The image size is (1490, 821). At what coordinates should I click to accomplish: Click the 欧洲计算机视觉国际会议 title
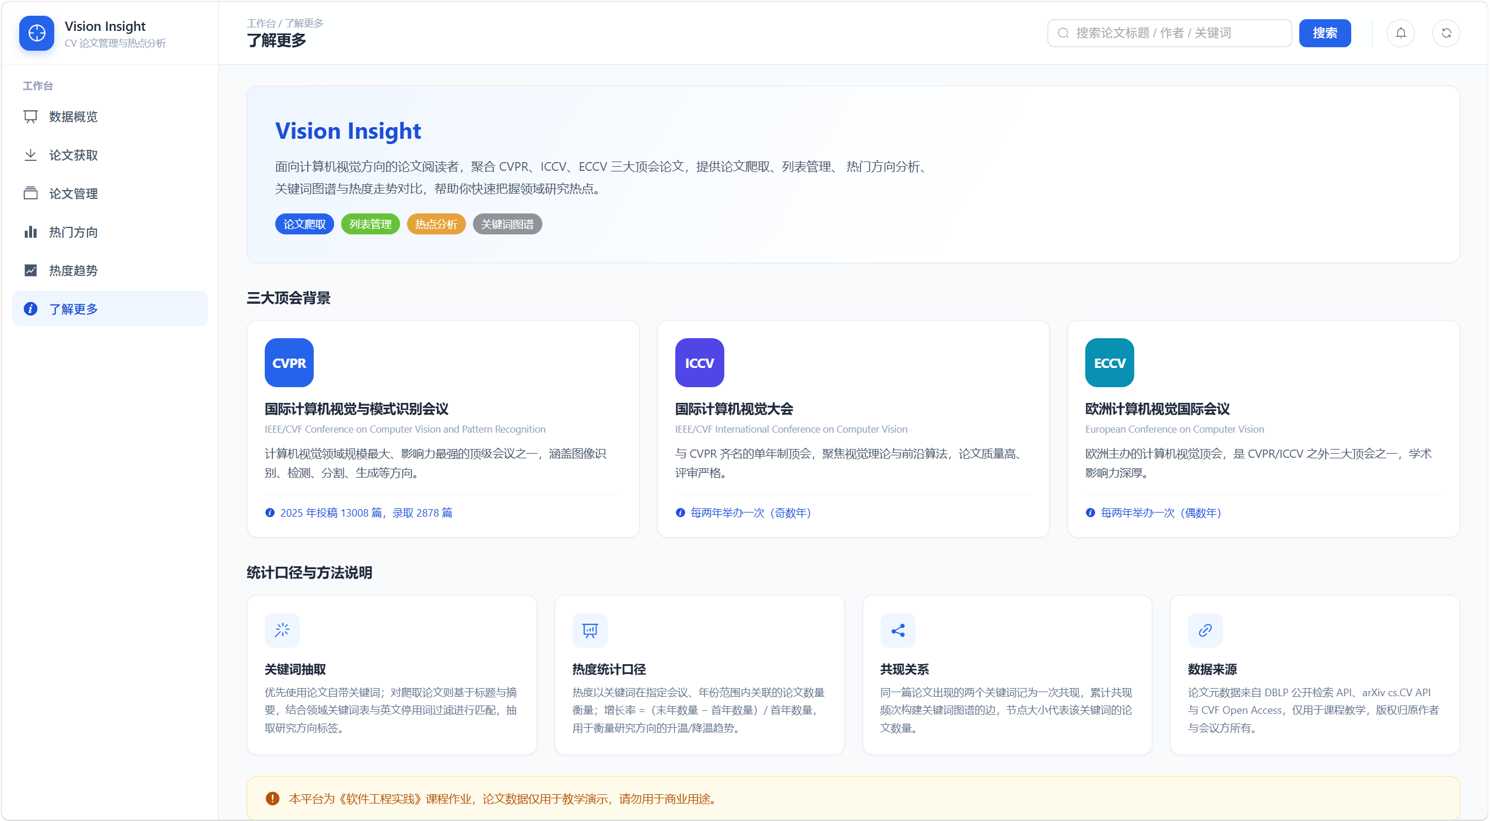1157,409
